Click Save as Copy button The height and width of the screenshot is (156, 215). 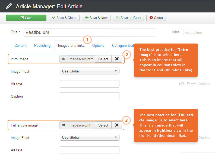tap(128, 18)
